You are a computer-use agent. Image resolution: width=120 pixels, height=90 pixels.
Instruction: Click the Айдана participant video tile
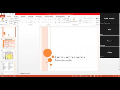tap(109, 52)
